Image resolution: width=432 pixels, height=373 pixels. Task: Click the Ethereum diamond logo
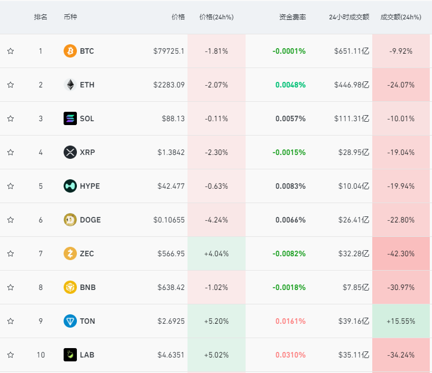[x=70, y=85]
